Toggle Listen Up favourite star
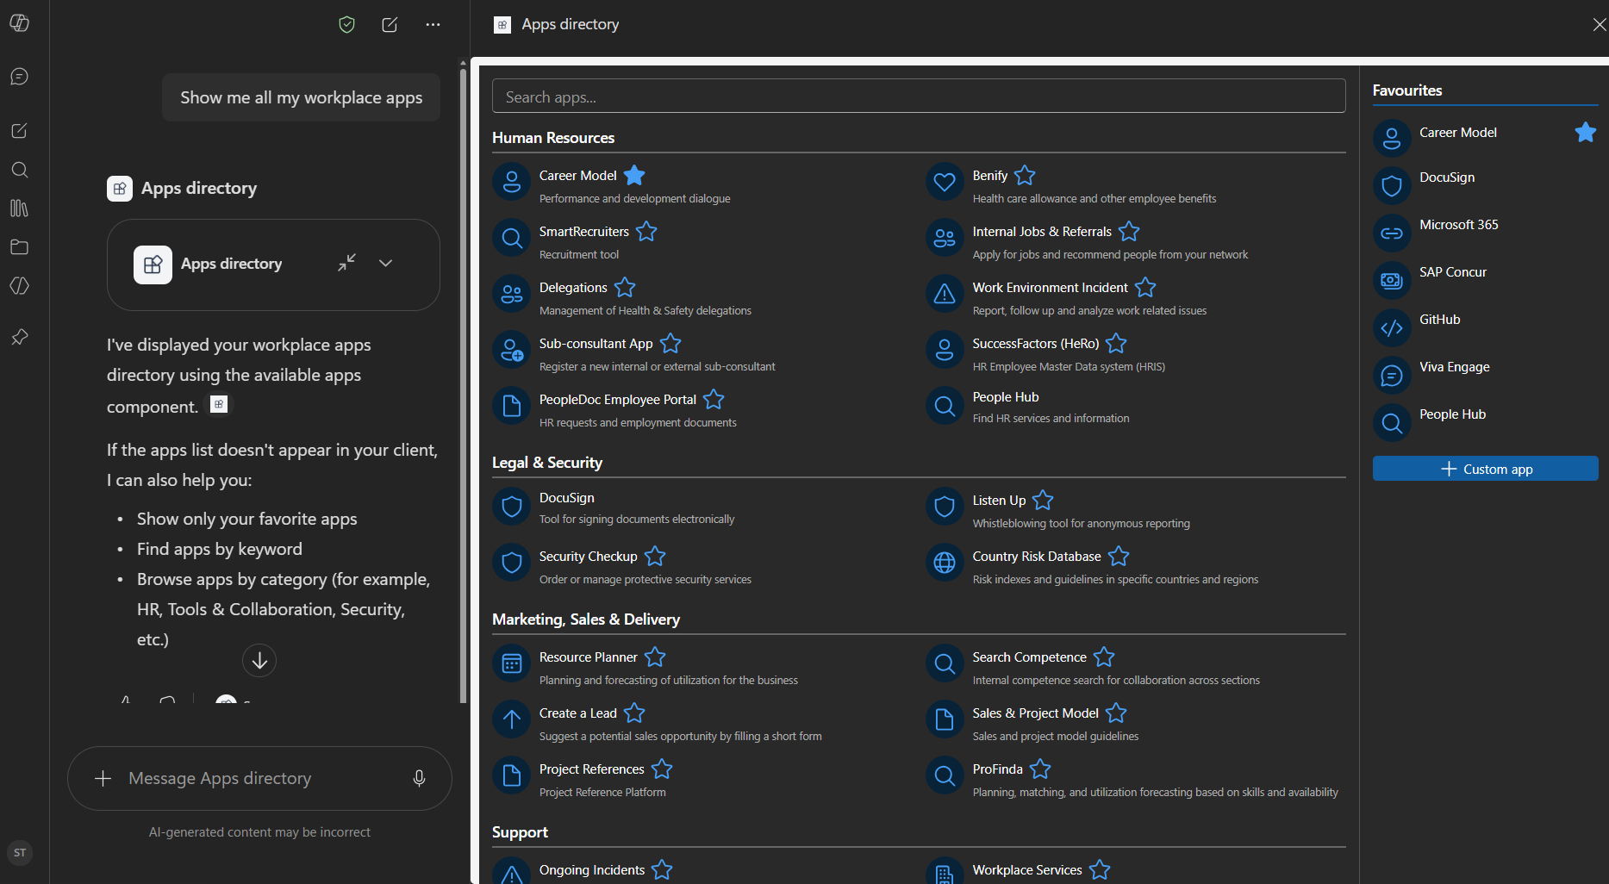1609x884 pixels. pos(1043,500)
